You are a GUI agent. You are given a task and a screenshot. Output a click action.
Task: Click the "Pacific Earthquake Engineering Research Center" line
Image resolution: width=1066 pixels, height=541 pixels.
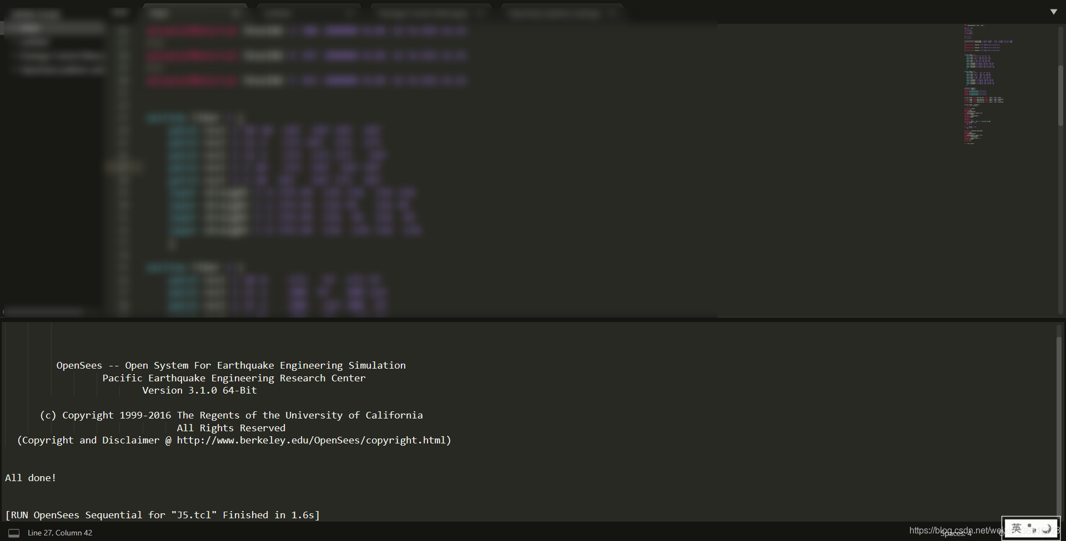234,378
